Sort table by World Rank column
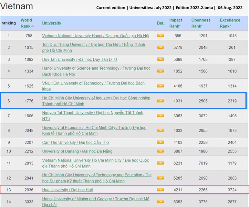The image size is (249, 207). [26, 23]
